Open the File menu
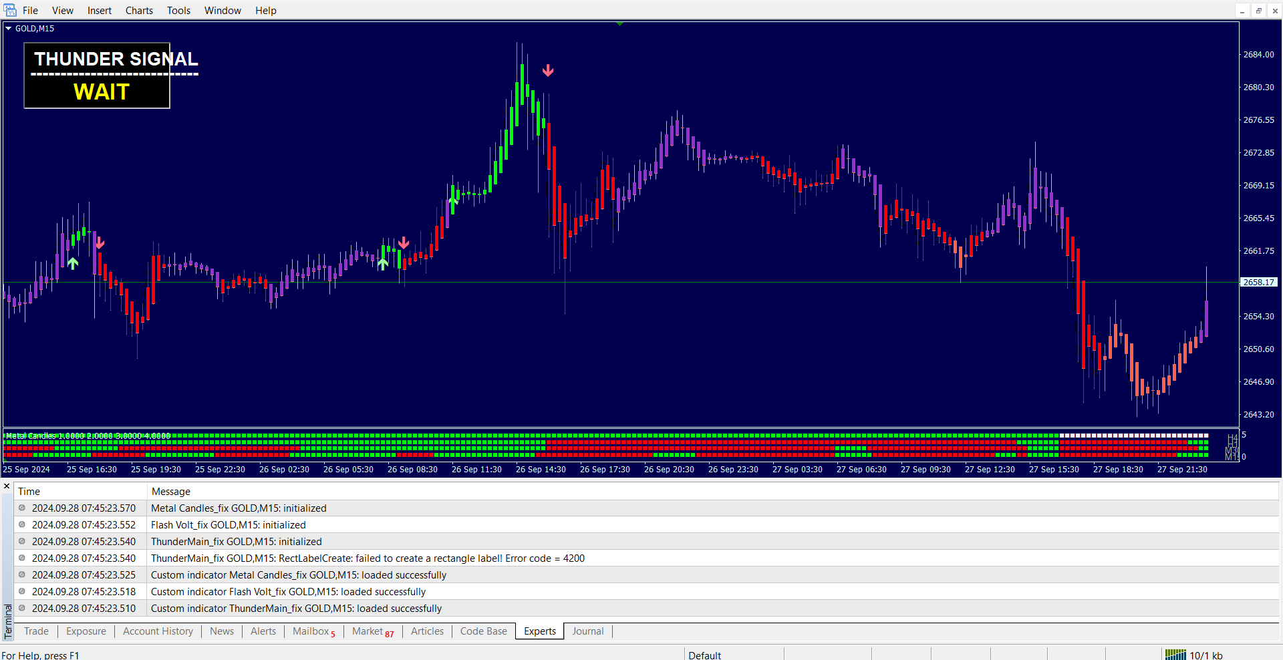1283x660 pixels. tap(30, 11)
